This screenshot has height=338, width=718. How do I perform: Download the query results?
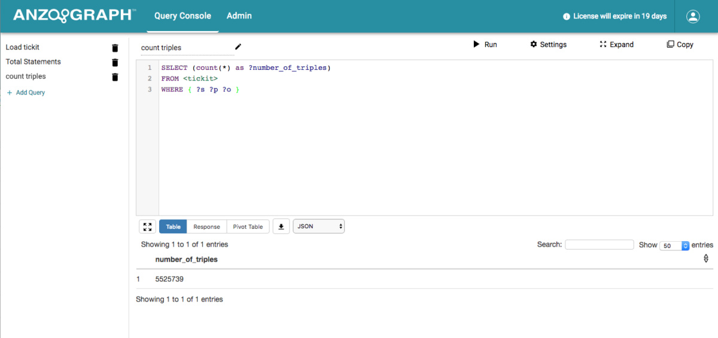point(281,227)
